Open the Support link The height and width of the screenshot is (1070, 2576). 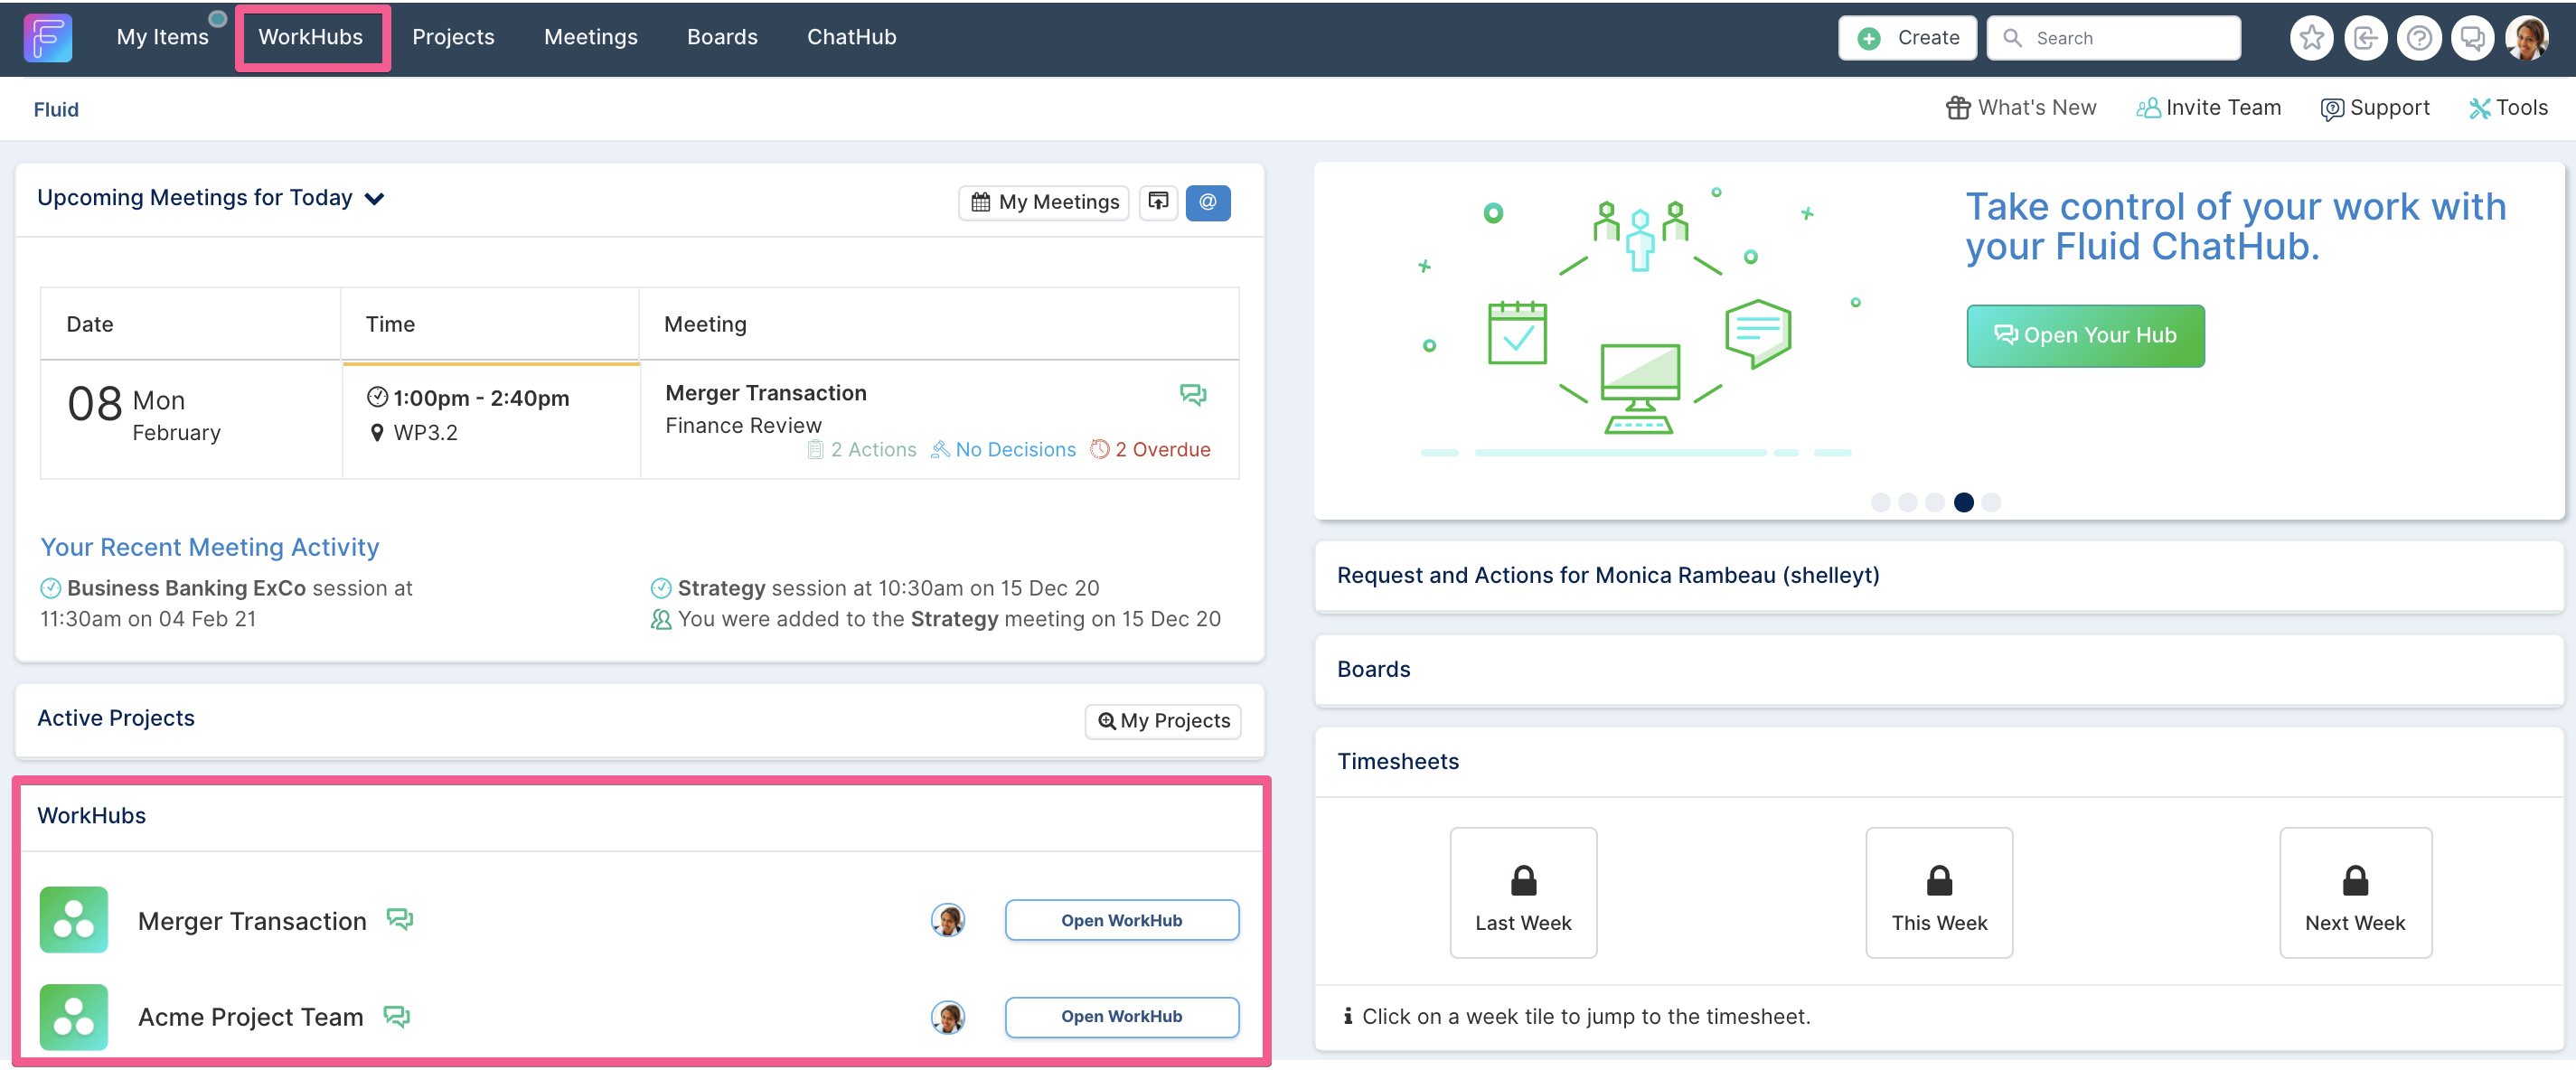pyautogui.click(x=2375, y=108)
